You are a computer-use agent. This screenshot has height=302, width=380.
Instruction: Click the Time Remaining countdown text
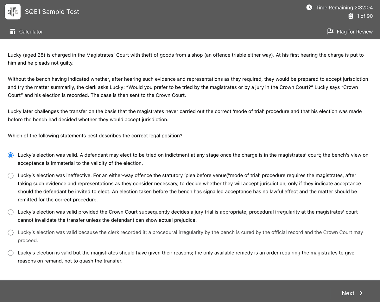pos(344,7)
